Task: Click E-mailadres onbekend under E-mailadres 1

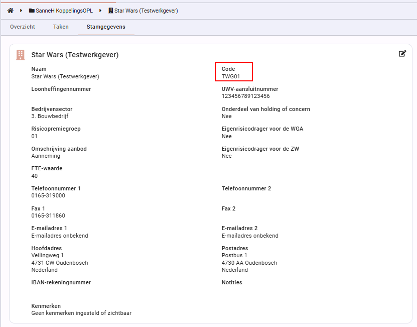Action: click(60, 236)
